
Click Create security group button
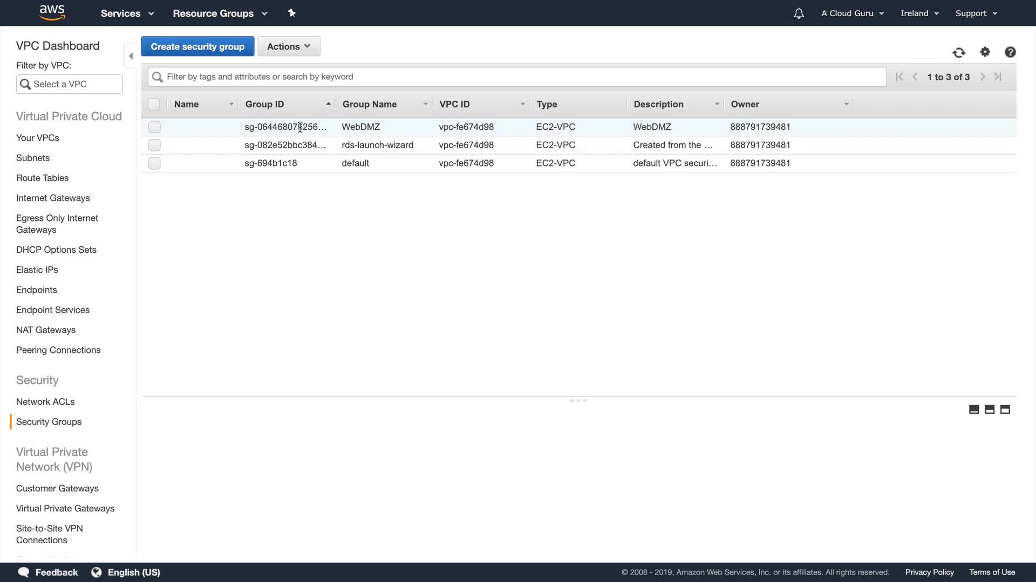(197, 46)
